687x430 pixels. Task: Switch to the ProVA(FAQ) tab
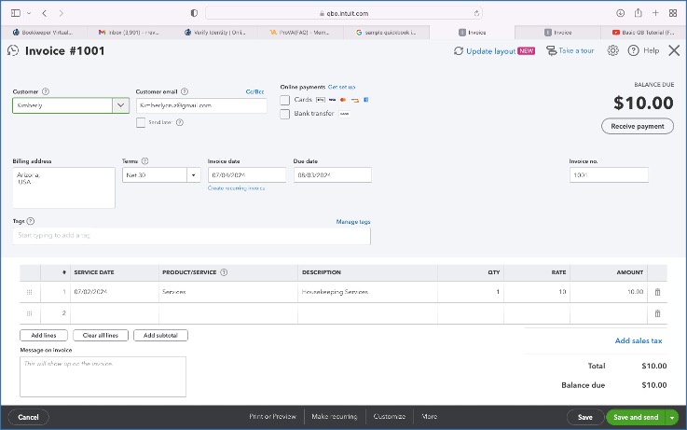[x=301, y=33]
